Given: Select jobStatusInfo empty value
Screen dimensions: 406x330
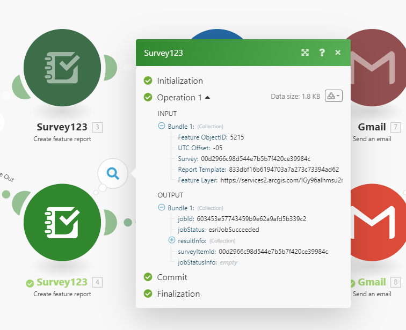Looking at the screenshot, I should [228, 262].
